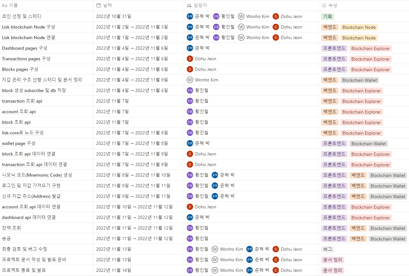Viewport: 409px width, 276px height.
Task: Click the calendar icon in 날짜 header
Action: click(99, 5)
